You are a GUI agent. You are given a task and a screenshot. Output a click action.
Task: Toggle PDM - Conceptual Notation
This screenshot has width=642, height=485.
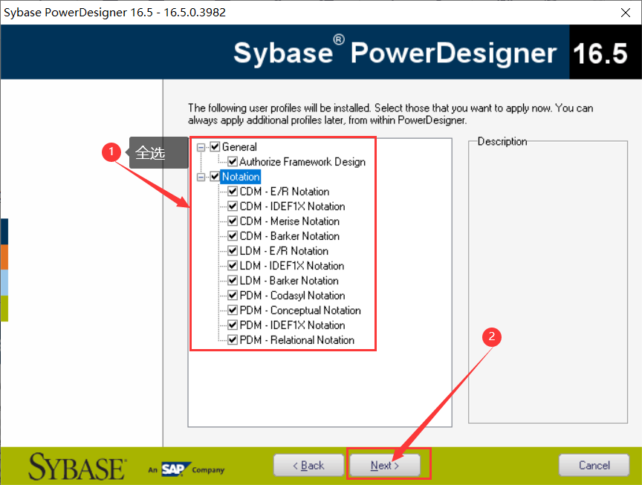[233, 310]
